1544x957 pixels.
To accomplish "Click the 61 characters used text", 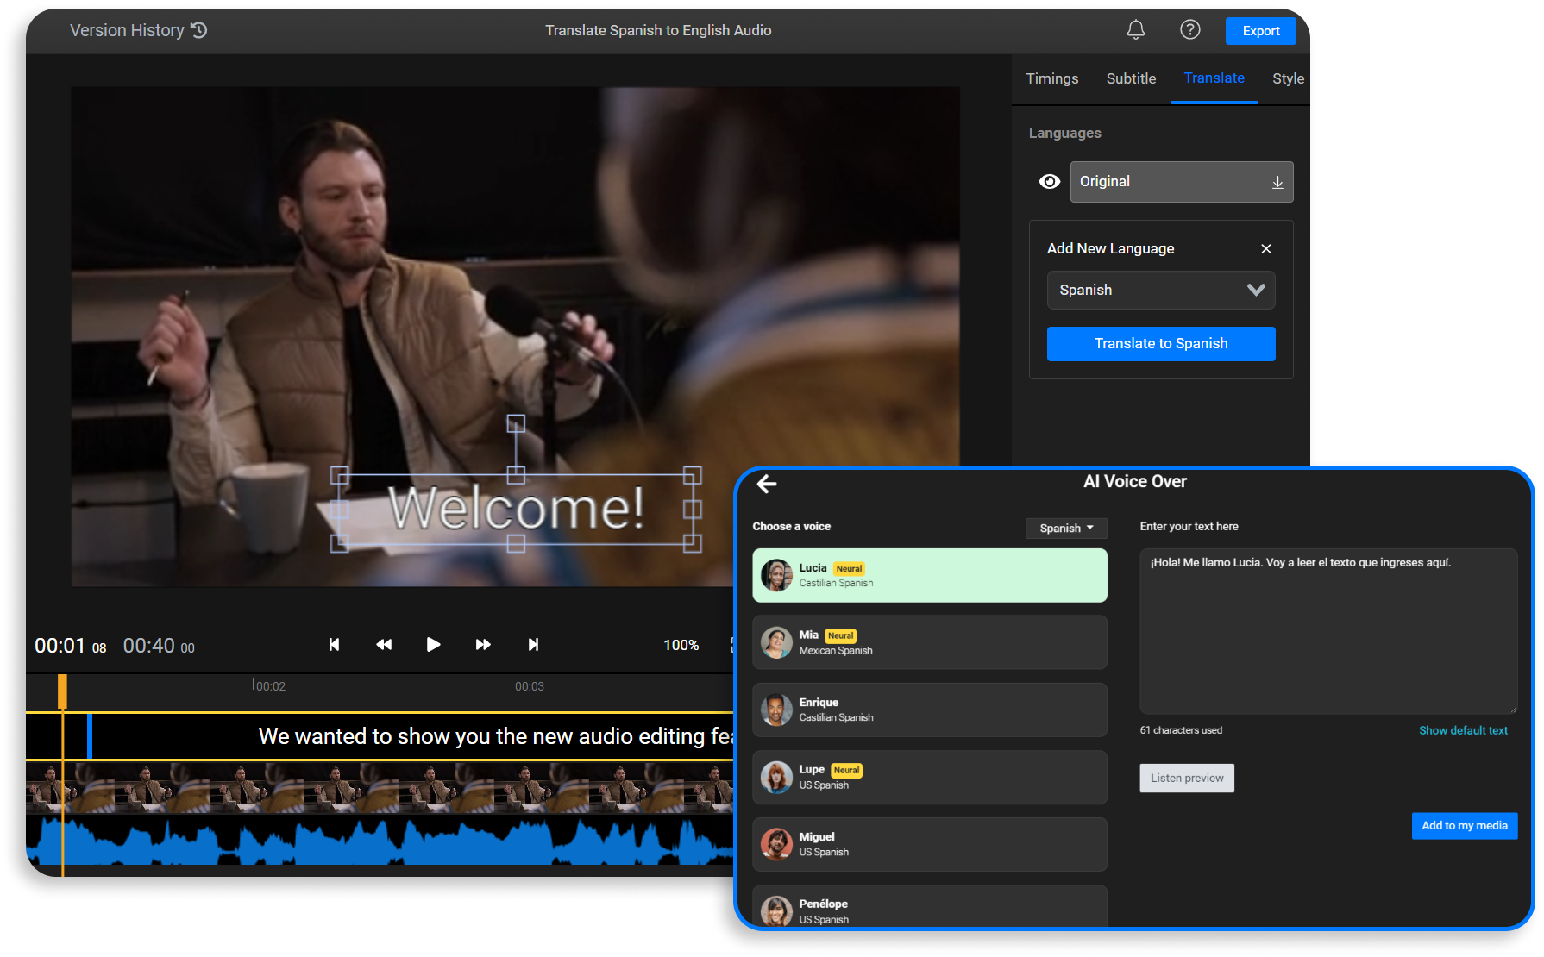I will [x=1181, y=730].
